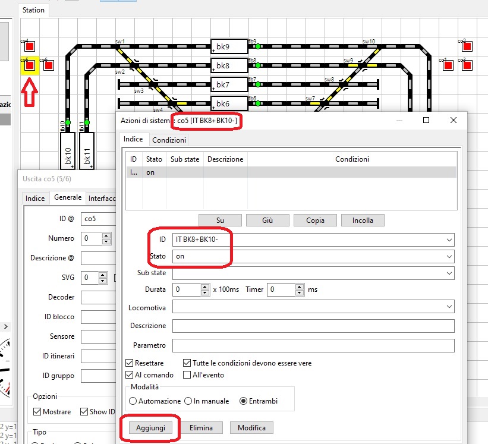Open the ID dropdown list
488x444 pixels.
[x=448, y=240]
